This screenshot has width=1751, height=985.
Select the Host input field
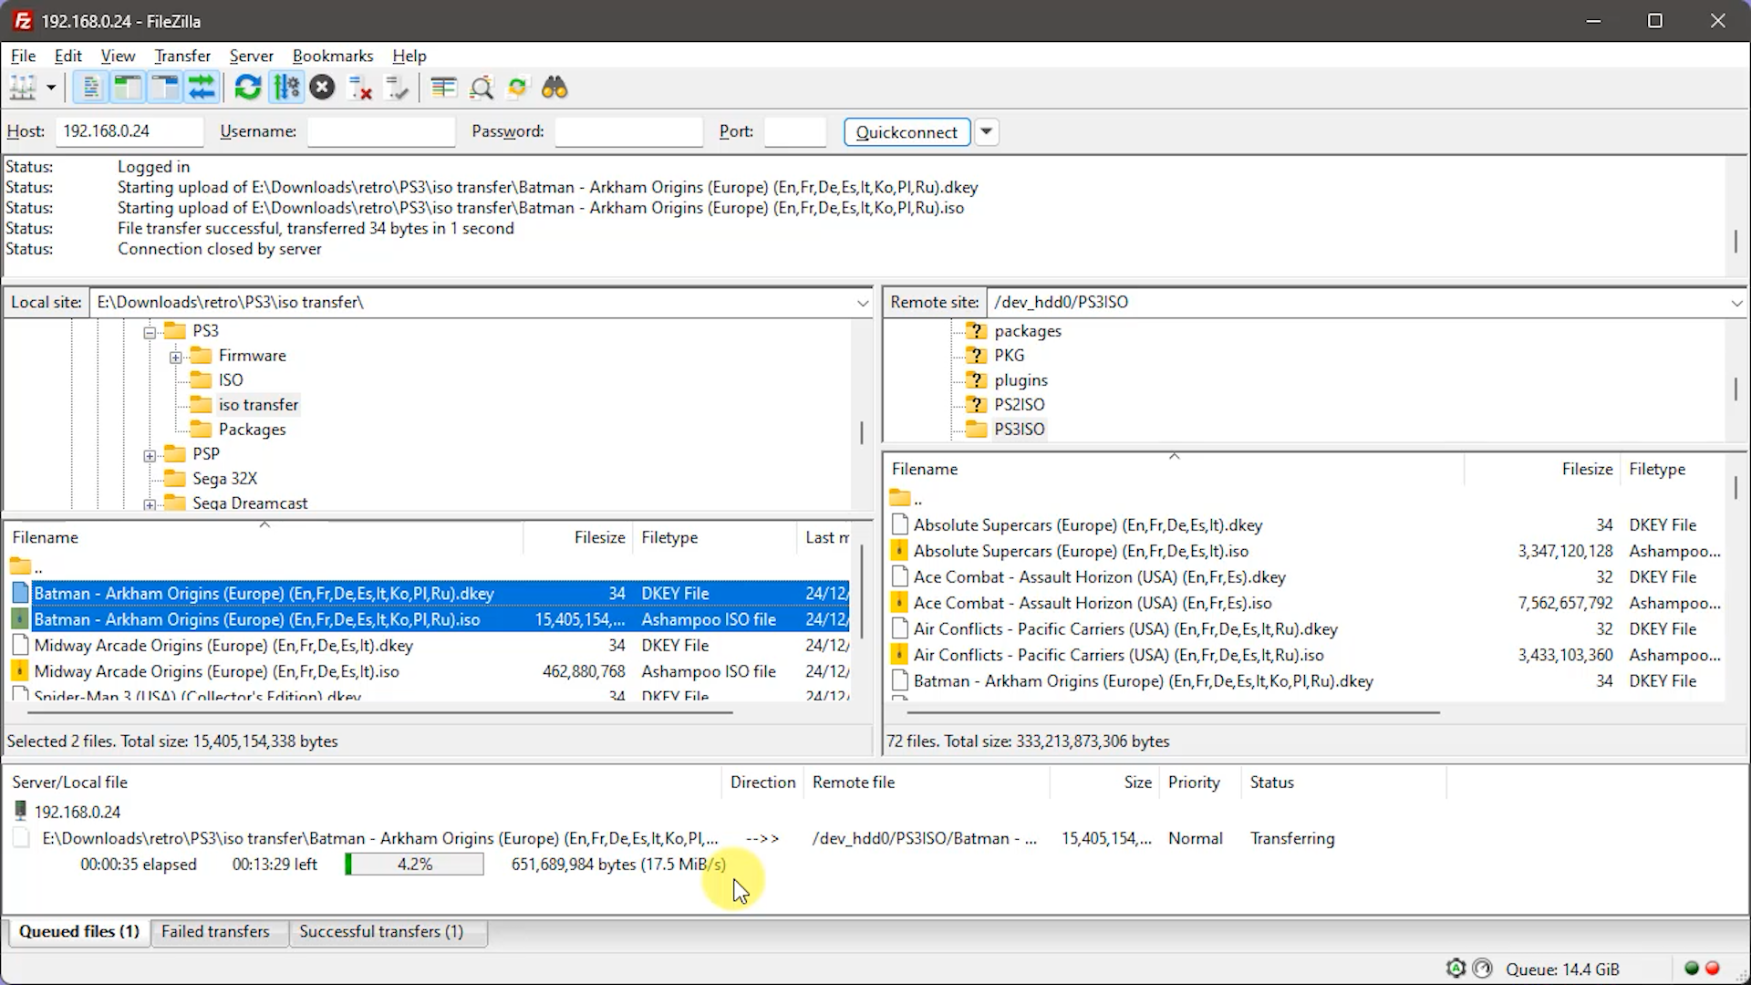(x=128, y=131)
